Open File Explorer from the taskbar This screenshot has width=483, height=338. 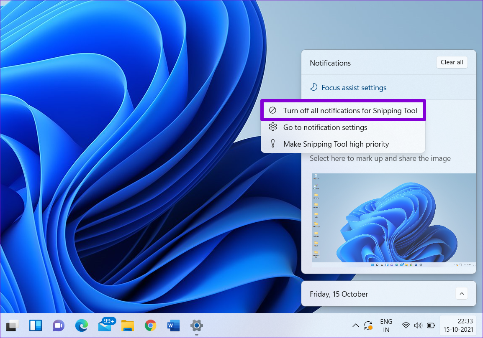(x=127, y=325)
